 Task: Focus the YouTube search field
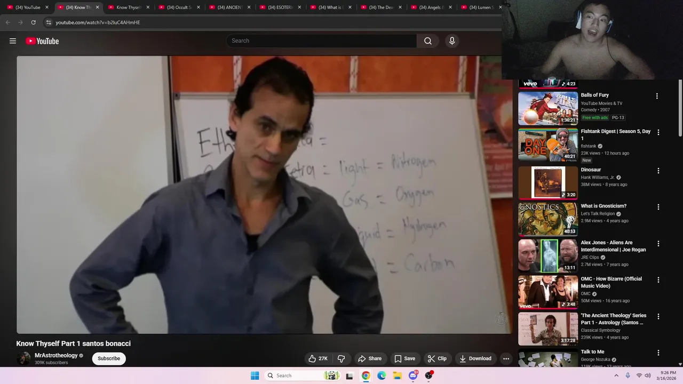click(x=322, y=41)
